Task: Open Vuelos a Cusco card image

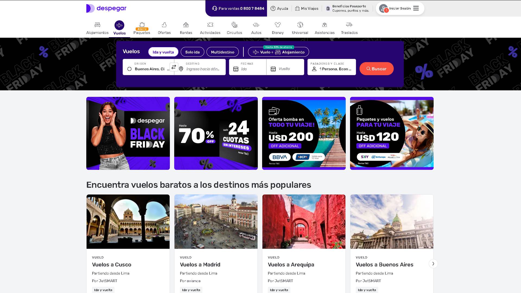Action: 128,221
